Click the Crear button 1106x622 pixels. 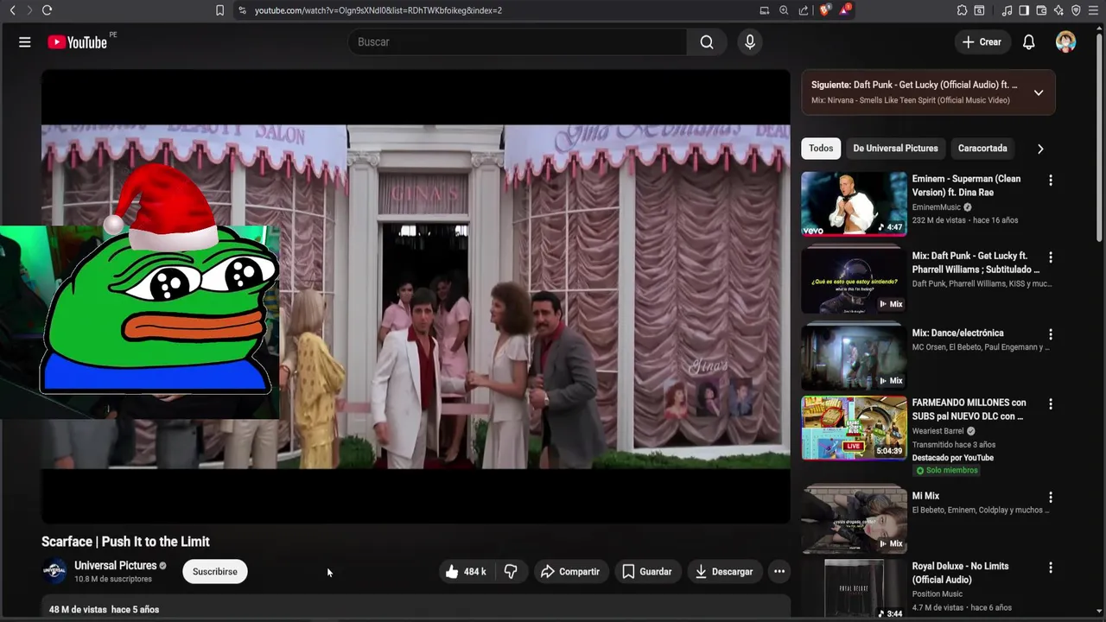(x=982, y=42)
